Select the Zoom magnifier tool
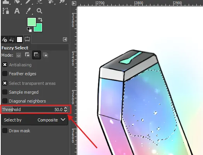 tap(39, 11)
